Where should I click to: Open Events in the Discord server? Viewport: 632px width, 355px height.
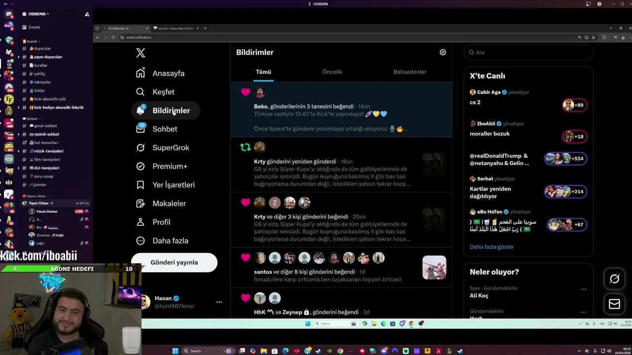coord(34,27)
